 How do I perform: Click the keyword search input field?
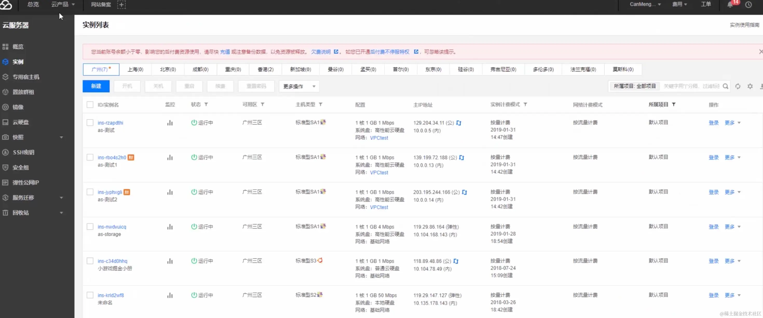(691, 86)
